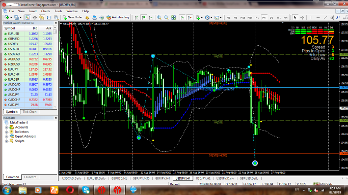The image size is (348, 195).
Task: Switch chart to Bar Chart
Action: tap(137, 17)
